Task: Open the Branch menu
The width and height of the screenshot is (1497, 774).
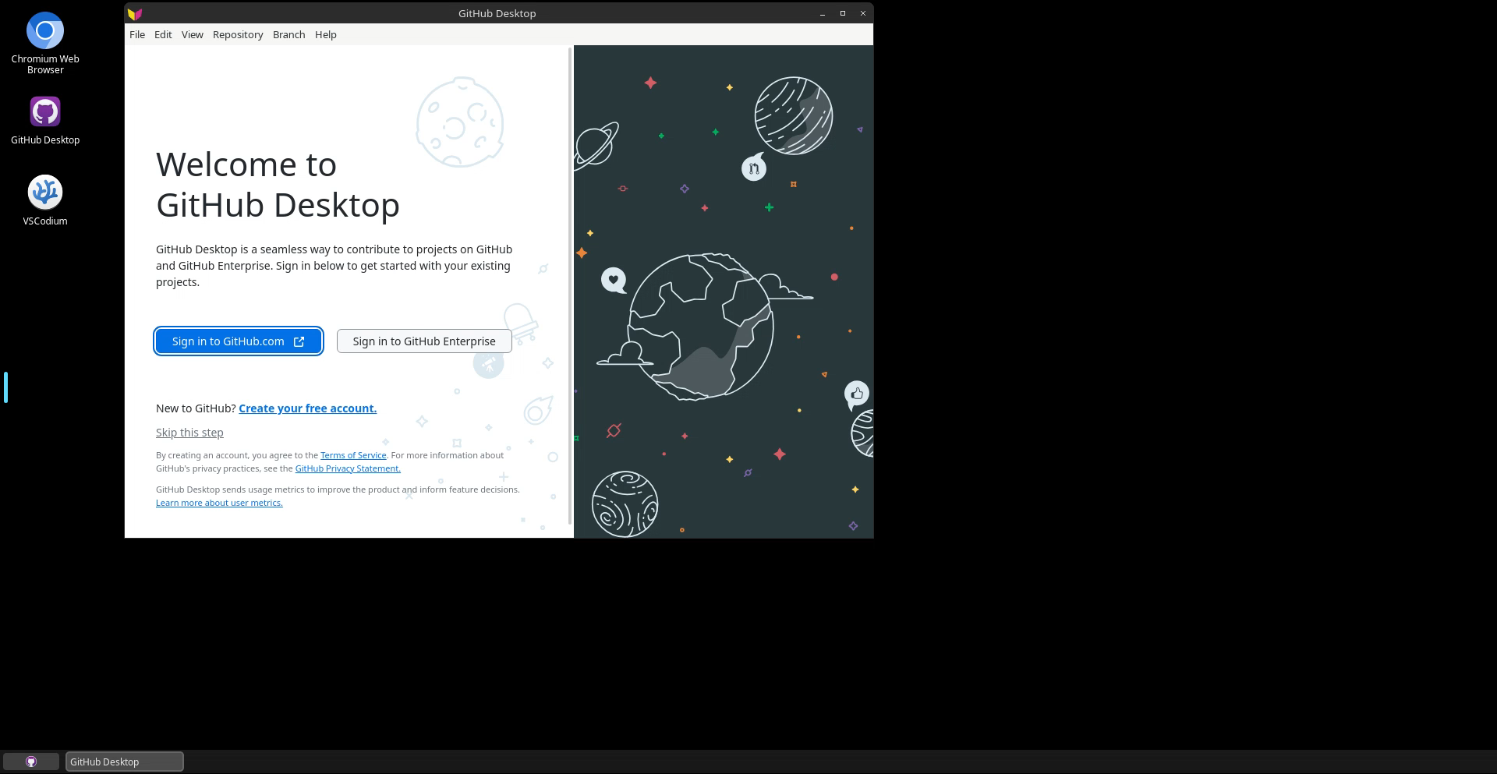Action: [288, 34]
